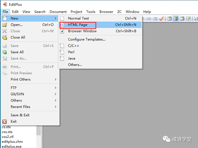Select editplus.exe in the file list
The height and width of the screenshot is (148, 198).
point(12,146)
